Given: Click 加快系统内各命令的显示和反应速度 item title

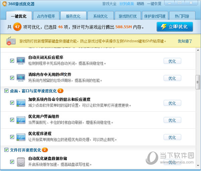Looking at the screenshot, I should 59,99.
